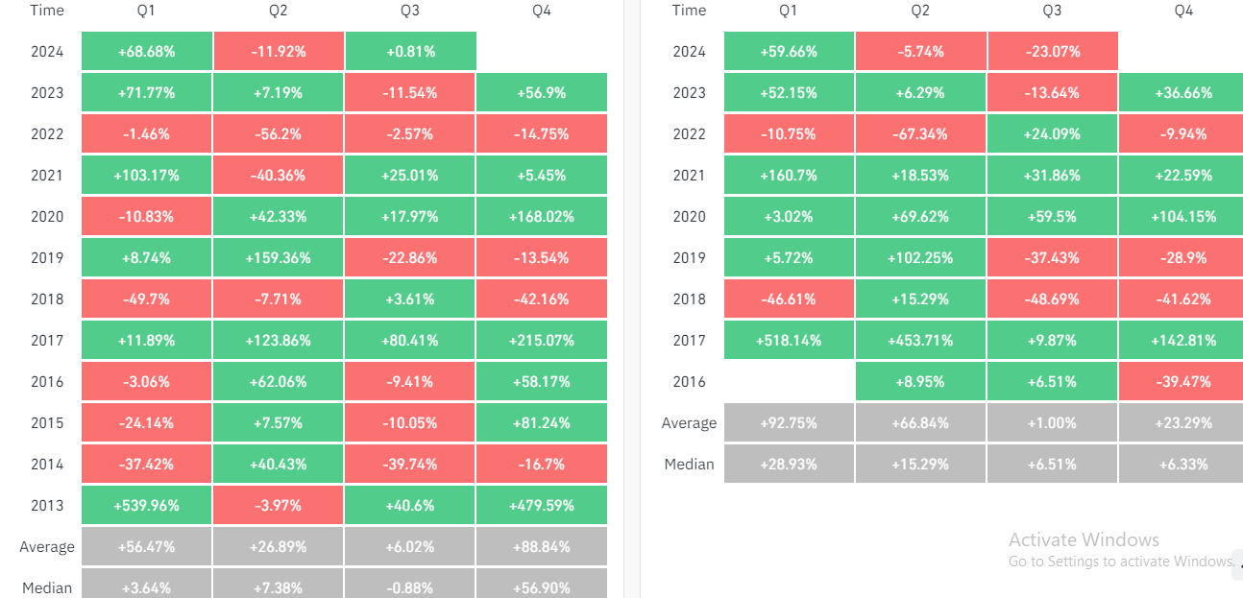The image size is (1243, 598).
Task: Click the 2013 row label
Action: (47, 505)
